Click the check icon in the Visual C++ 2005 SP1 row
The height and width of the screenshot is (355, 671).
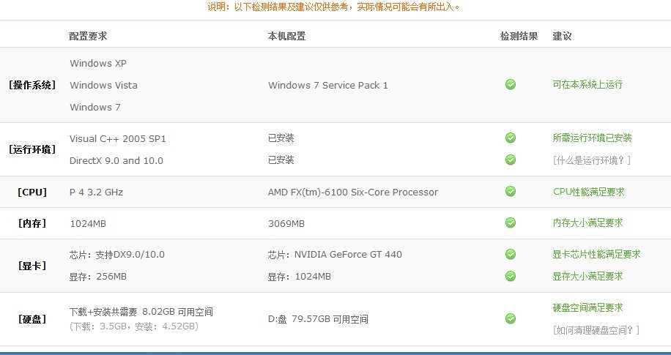pos(510,138)
